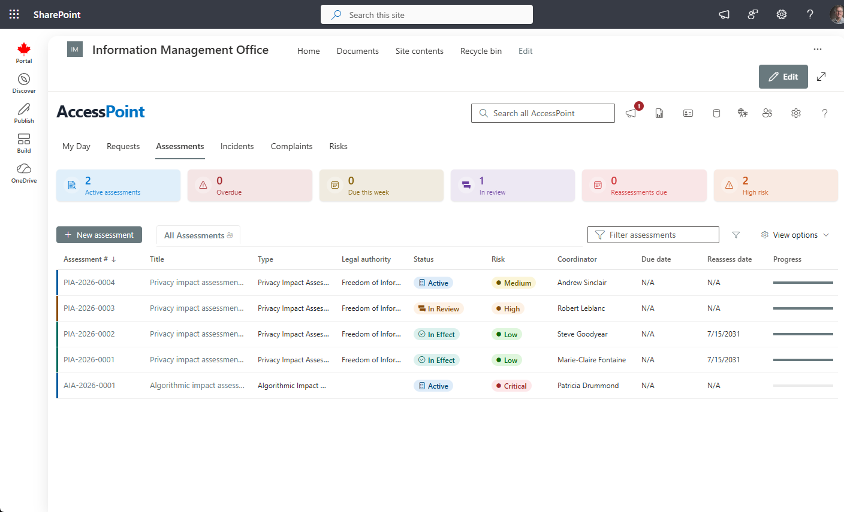Open the AccessPoint help question mark
This screenshot has width=844, height=512.
click(x=825, y=113)
